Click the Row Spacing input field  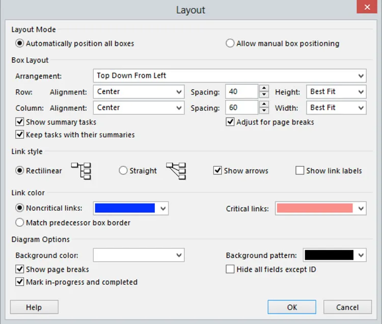[241, 92]
